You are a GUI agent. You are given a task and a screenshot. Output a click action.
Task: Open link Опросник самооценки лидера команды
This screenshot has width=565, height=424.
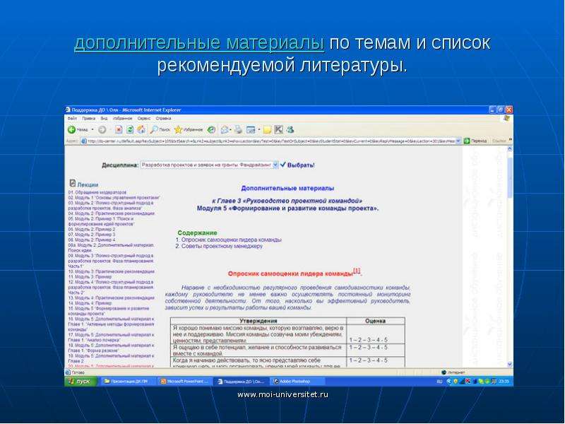tap(232, 240)
